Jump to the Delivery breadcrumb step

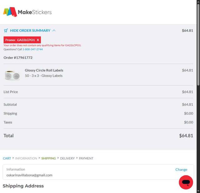67,158
